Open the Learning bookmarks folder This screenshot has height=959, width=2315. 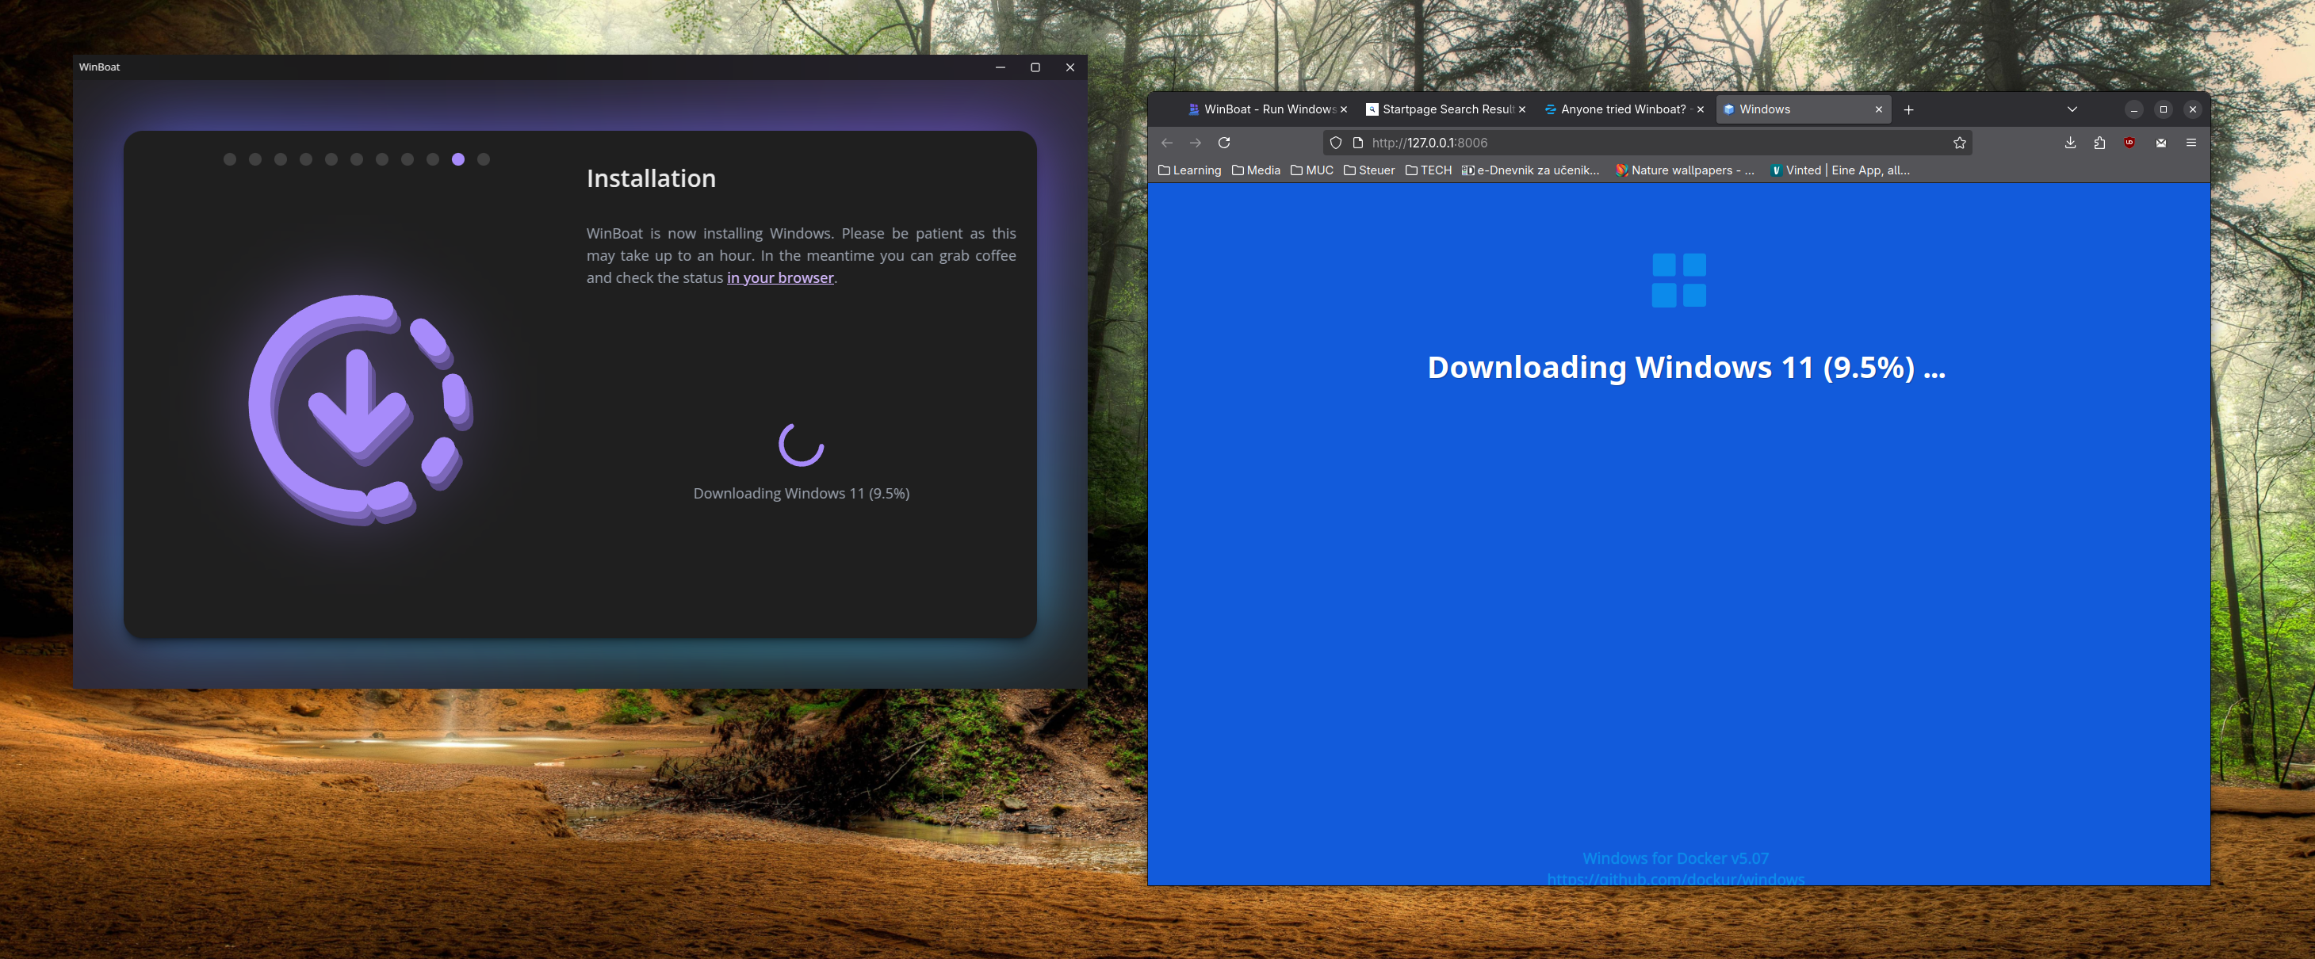(x=1189, y=170)
